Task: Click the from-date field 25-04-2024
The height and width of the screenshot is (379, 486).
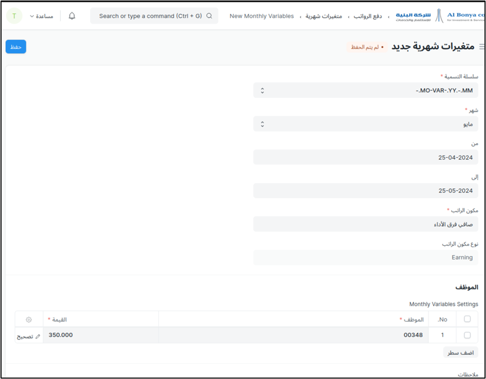Action: click(365, 157)
